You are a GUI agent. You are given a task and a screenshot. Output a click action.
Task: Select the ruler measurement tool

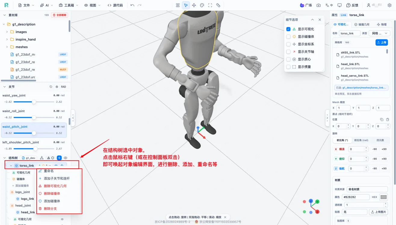[218, 5]
